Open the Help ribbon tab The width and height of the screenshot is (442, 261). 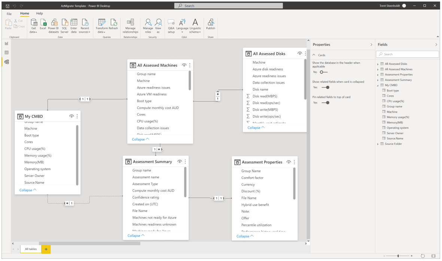point(39,13)
